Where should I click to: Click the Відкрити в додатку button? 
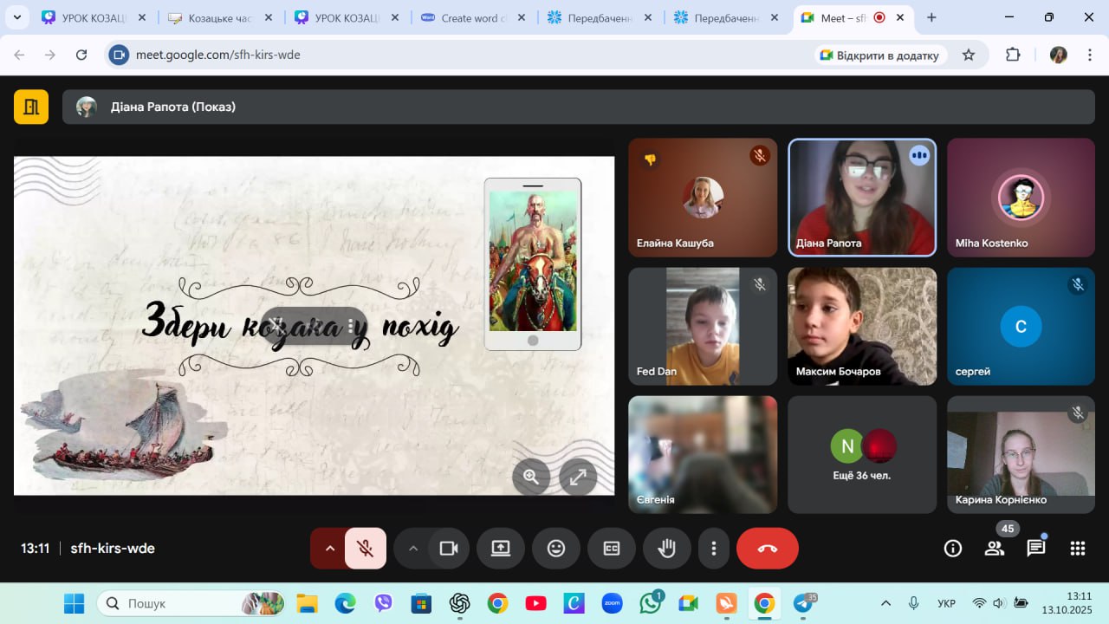[879, 55]
